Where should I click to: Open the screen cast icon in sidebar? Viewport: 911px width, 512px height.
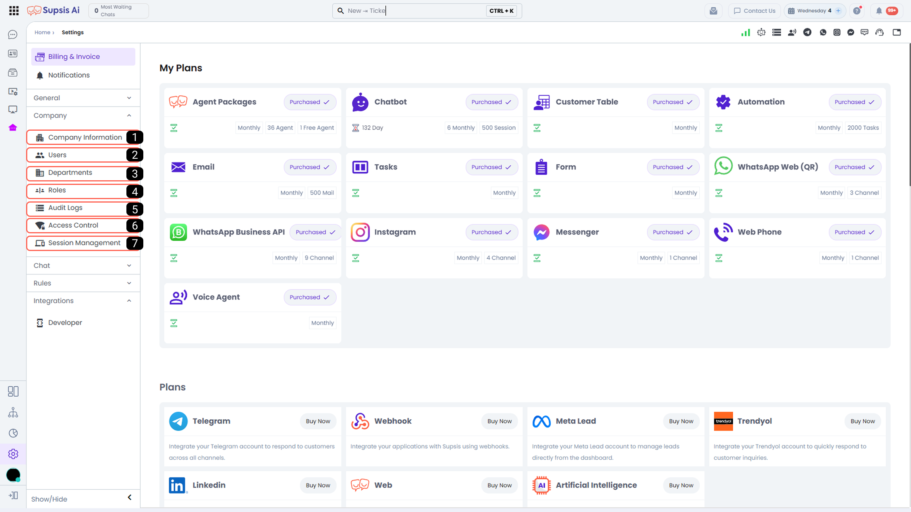pyautogui.click(x=13, y=110)
